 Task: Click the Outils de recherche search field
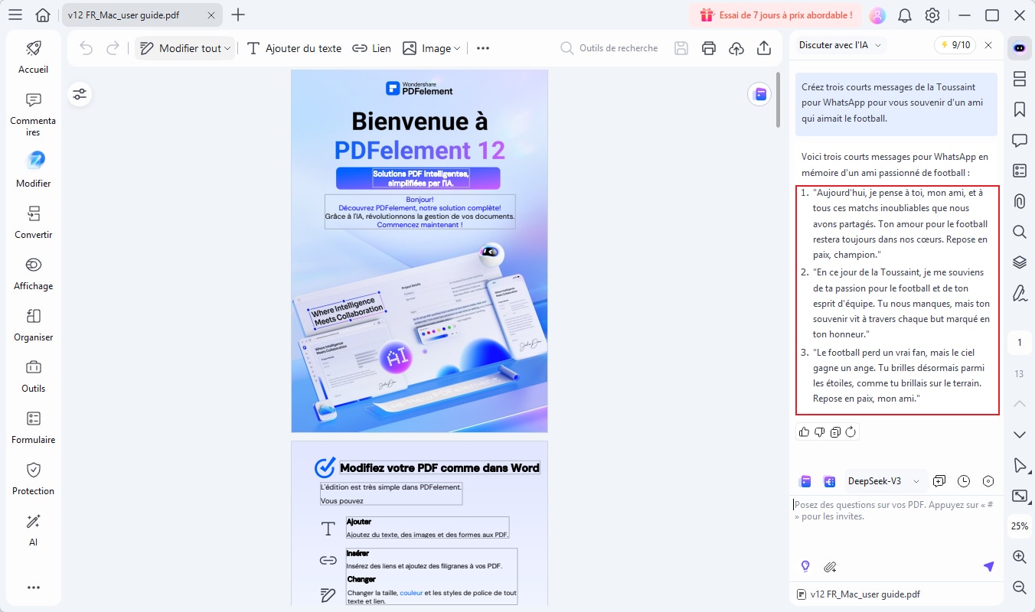coord(610,48)
